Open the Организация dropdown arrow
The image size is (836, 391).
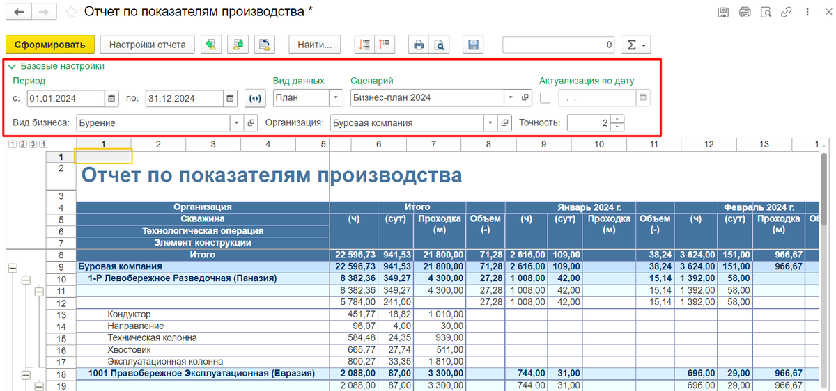tap(491, 123)
